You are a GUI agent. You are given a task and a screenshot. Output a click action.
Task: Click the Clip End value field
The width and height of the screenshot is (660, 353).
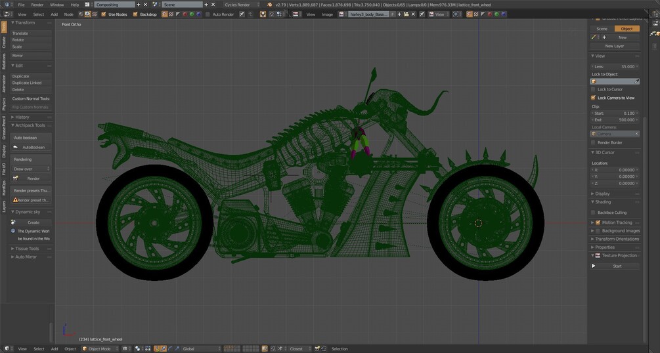click(x=615, y=120)
